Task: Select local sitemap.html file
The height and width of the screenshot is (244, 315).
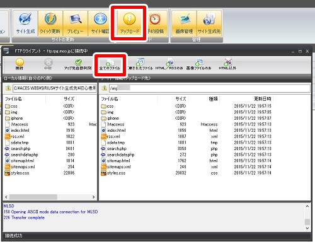Action: (20, 161)
